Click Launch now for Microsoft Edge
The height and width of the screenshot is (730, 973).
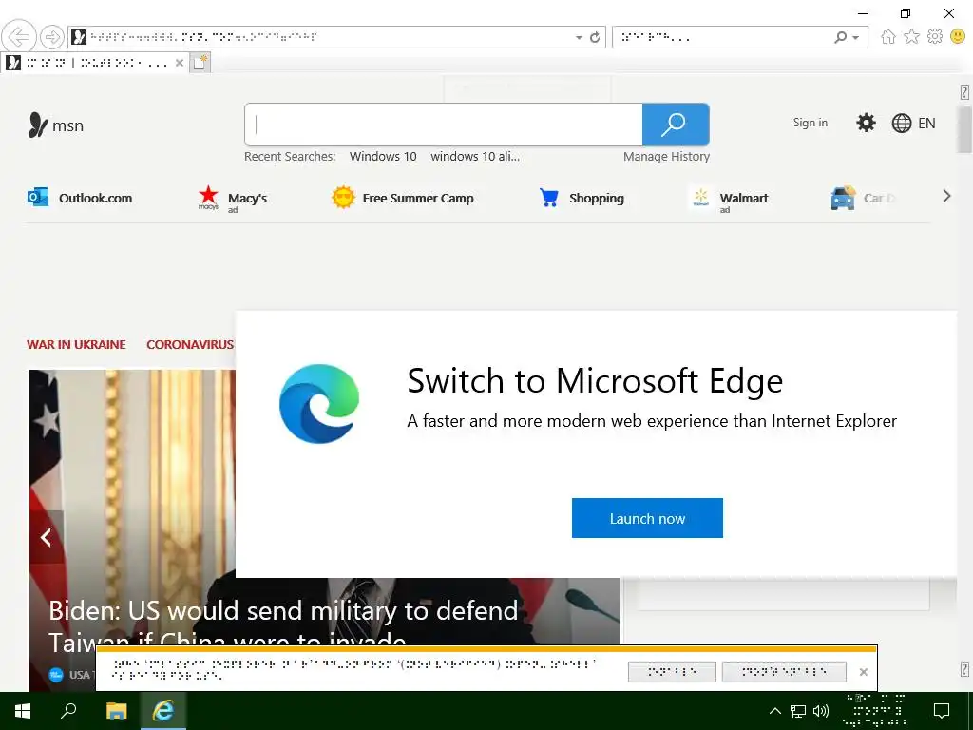(647, 518)
